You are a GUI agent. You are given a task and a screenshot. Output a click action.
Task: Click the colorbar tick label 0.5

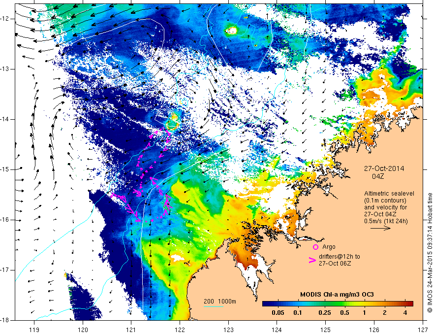[344, 313]
